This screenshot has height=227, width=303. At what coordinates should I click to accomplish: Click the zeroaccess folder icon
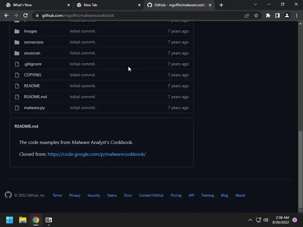pyautogui.click(x=17, y=42)
